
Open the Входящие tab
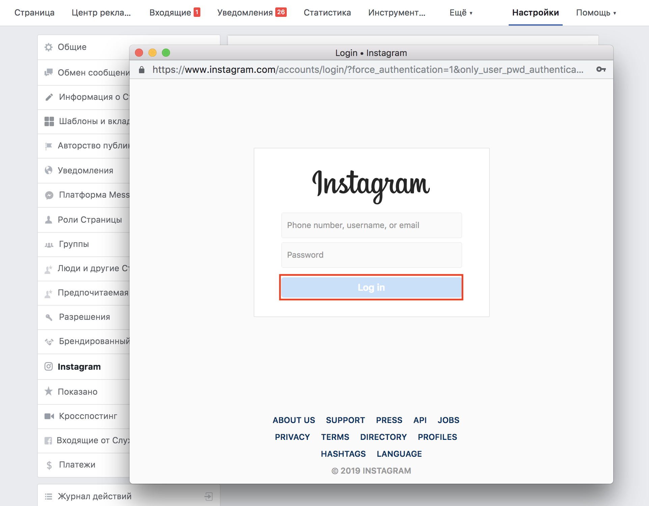pos(170,13)
